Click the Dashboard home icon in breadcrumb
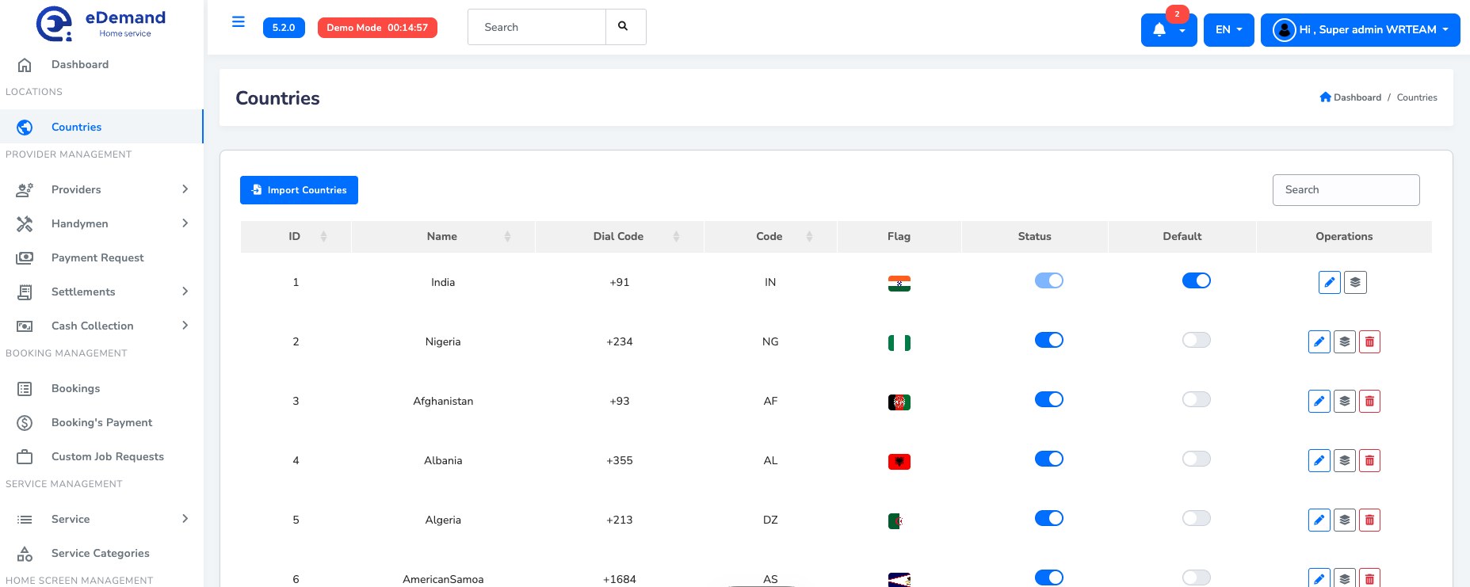 1325,97
